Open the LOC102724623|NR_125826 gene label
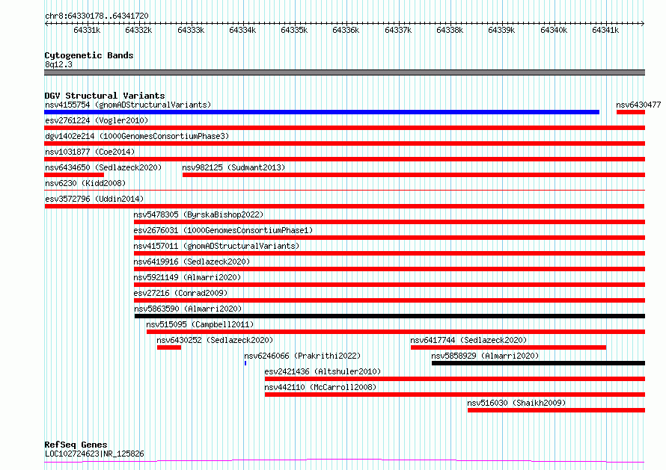The width and height of the screenshot is (666, 470). tap(94, 454)
